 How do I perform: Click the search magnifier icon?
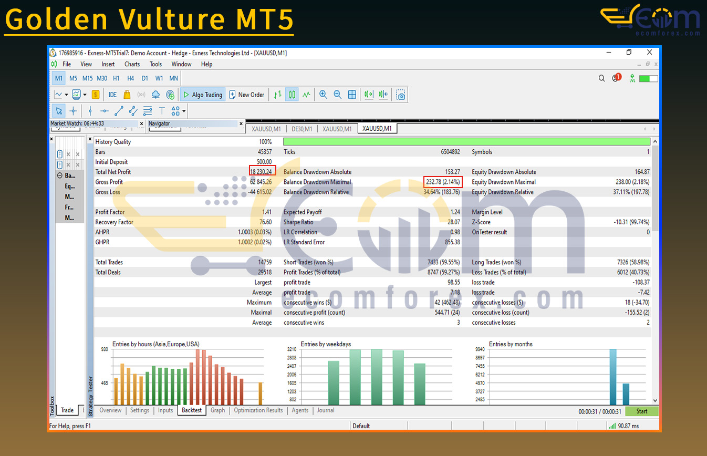coord(602,78)
